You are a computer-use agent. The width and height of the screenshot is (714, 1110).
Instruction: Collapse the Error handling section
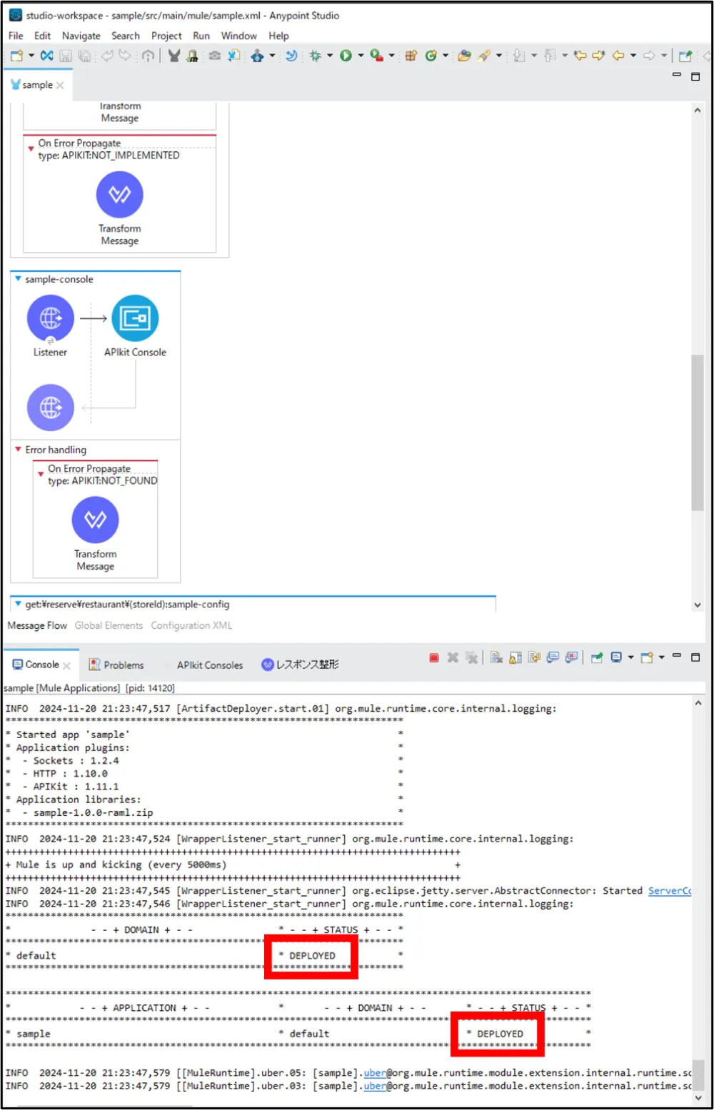(x=18, y=450)
